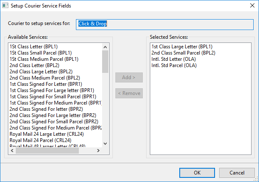Image resolution: width=259 pixels, height=182 pixels.
Task: Click the Courier name input field
Action: point(165,24)
